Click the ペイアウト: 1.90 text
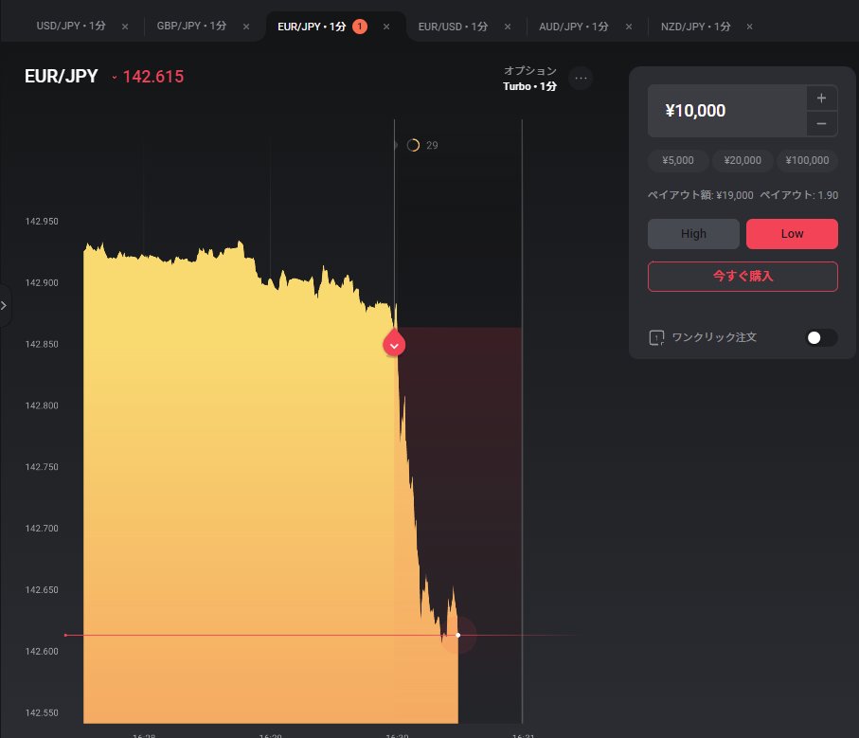 [x=798, y=195]
